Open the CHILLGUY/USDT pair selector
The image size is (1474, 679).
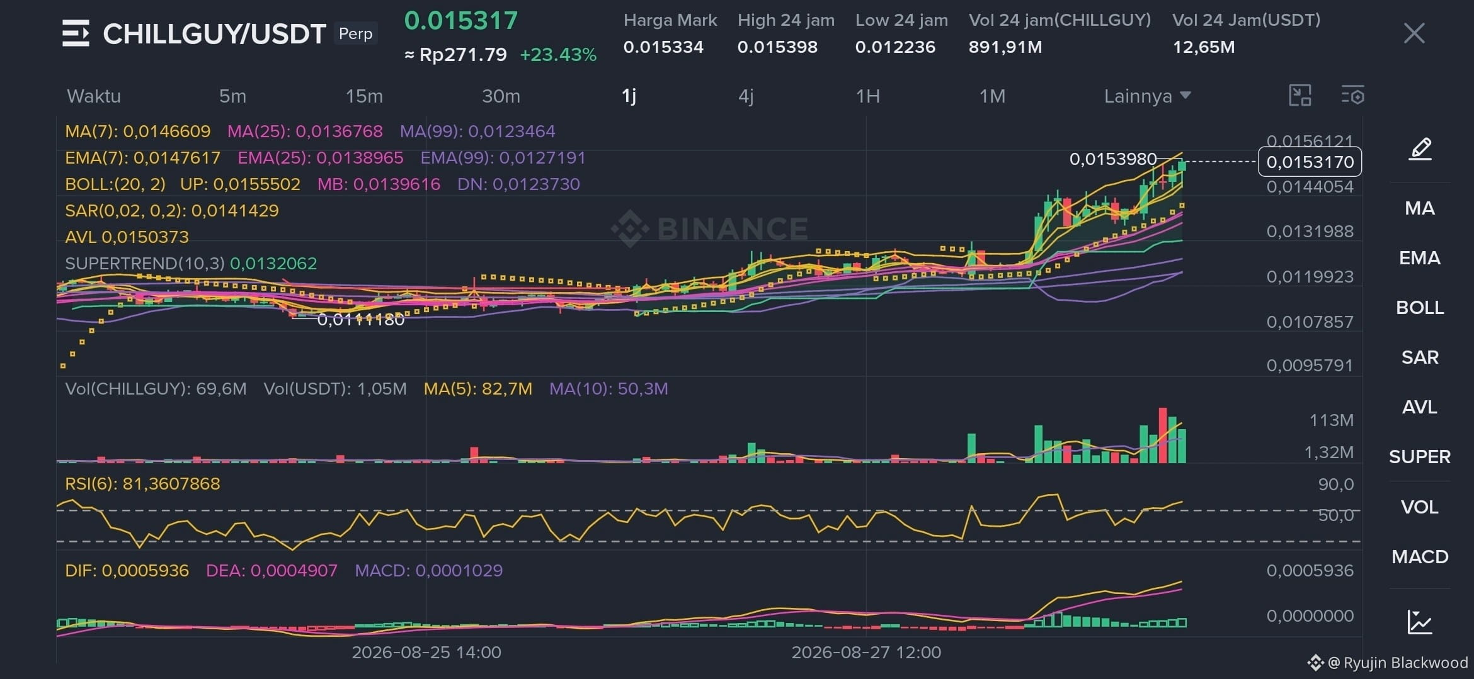(214, 34)
